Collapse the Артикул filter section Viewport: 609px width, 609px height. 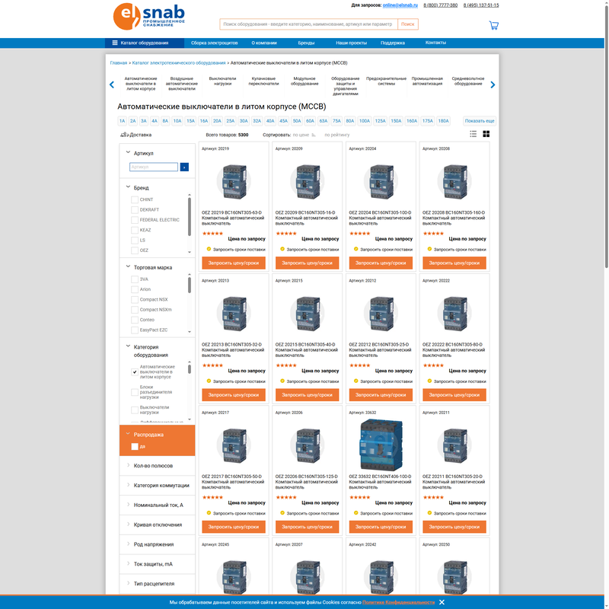128,153
